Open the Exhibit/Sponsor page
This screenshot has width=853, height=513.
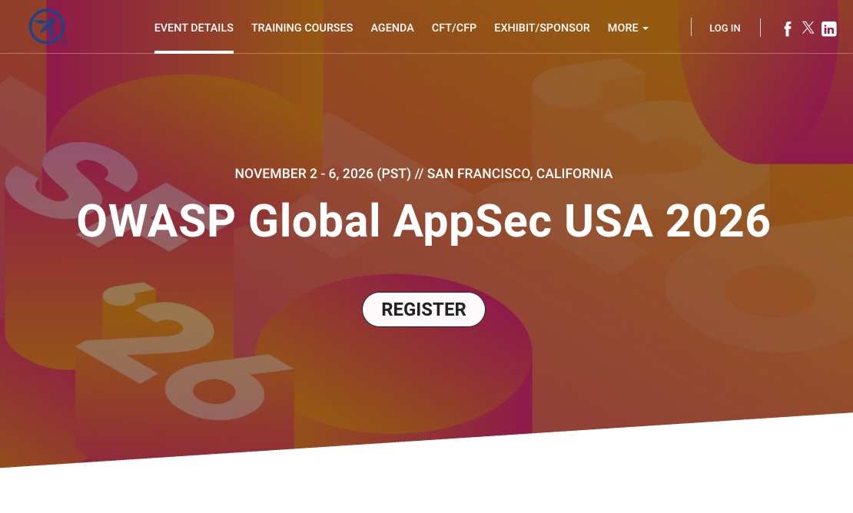[542, 28]
